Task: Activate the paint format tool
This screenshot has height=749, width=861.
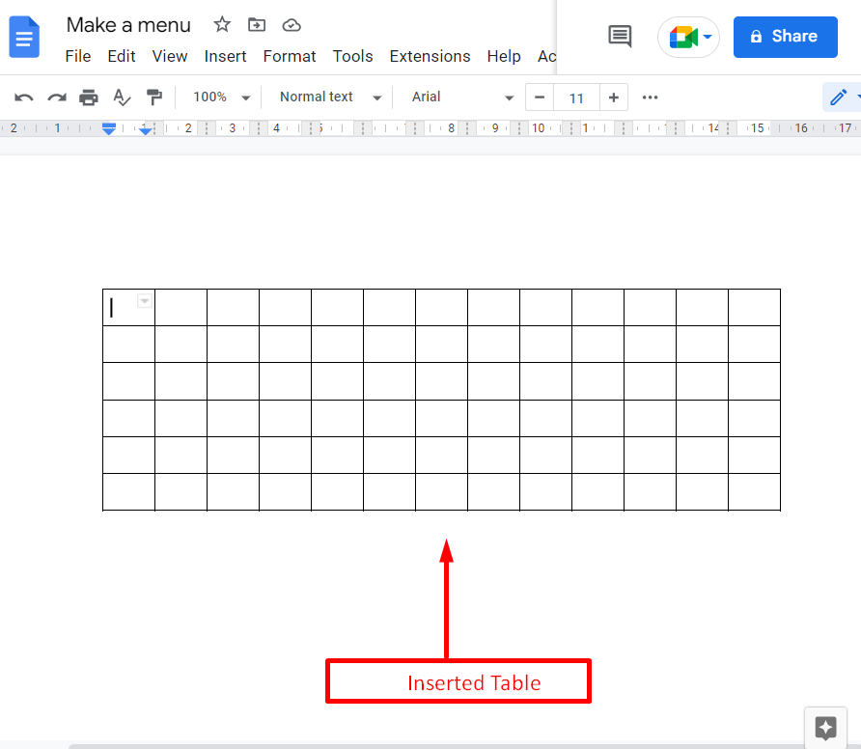Action: tap(154, 97)
